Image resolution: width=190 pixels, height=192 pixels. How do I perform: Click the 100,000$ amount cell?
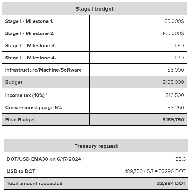[173, 33]
